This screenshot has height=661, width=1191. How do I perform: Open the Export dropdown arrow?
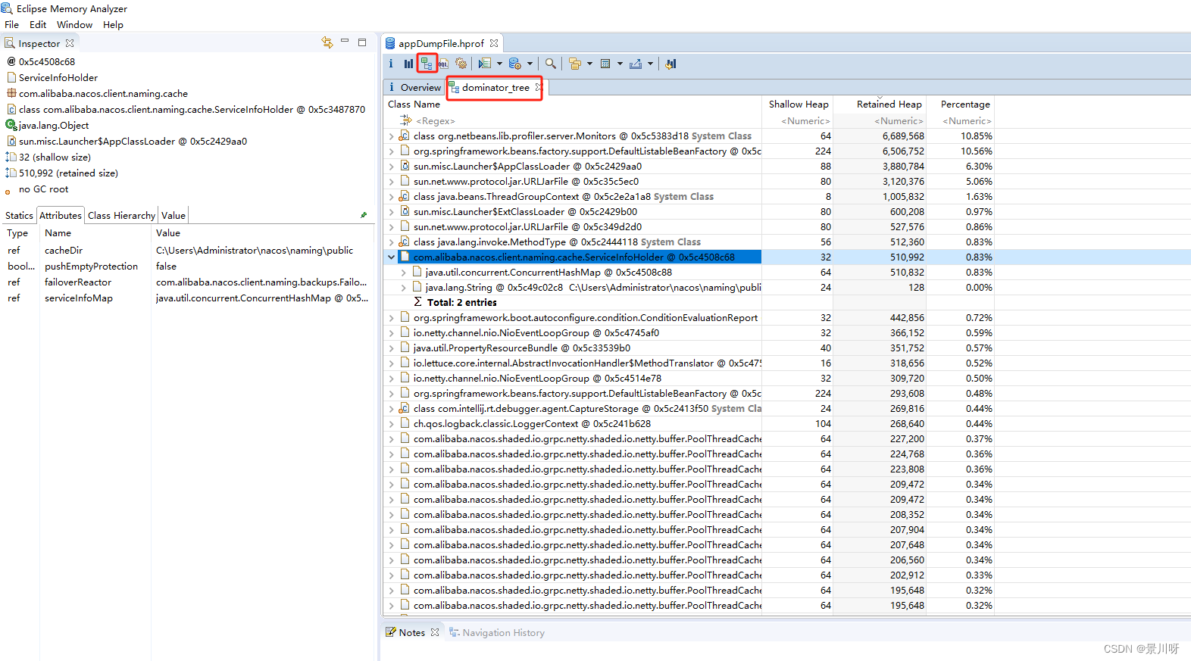650,64
